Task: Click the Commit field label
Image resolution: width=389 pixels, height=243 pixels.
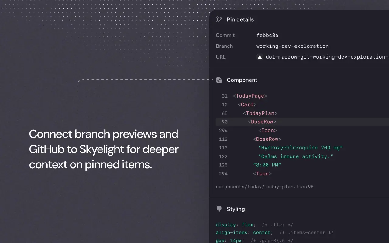Action: point(225,35)
